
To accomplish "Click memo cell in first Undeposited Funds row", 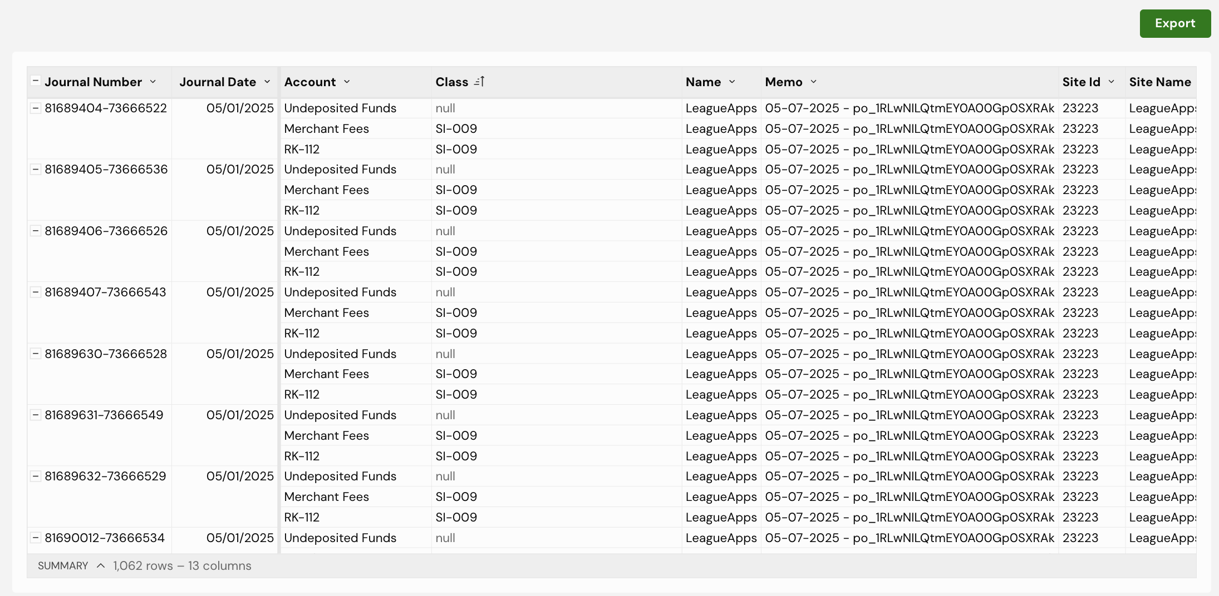I will pyautogui.click(x=910, y=108).
